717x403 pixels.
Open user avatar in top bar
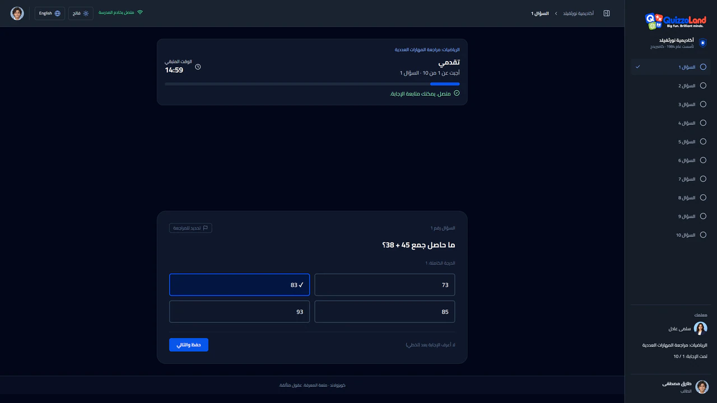17,13
